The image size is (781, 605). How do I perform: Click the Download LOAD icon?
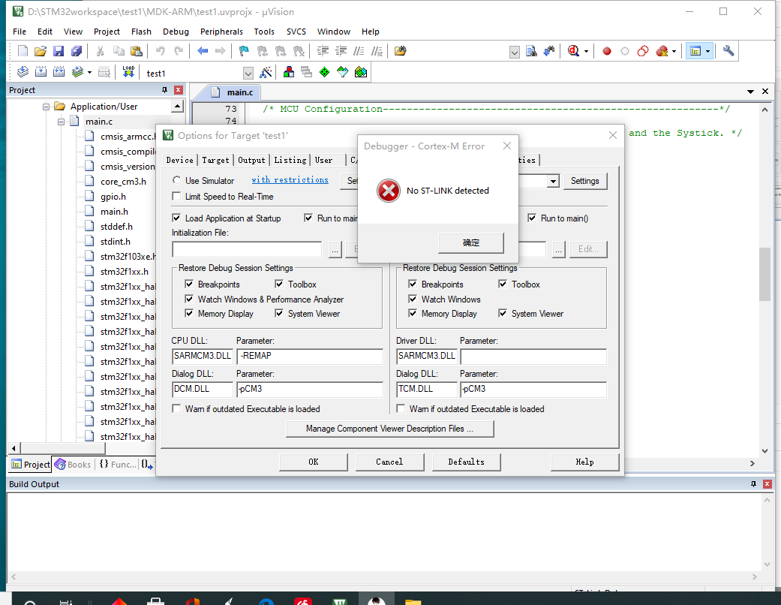point(128,72)
